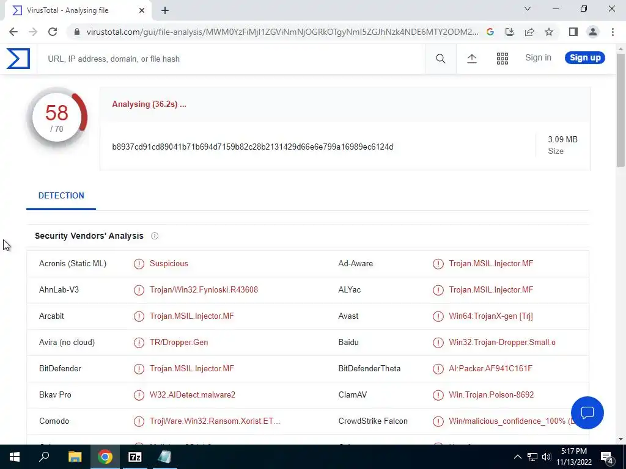Click Trojan/Win32.Fynloski.R43608 result
Screen dimensions: 626x469
coord(204,290)
